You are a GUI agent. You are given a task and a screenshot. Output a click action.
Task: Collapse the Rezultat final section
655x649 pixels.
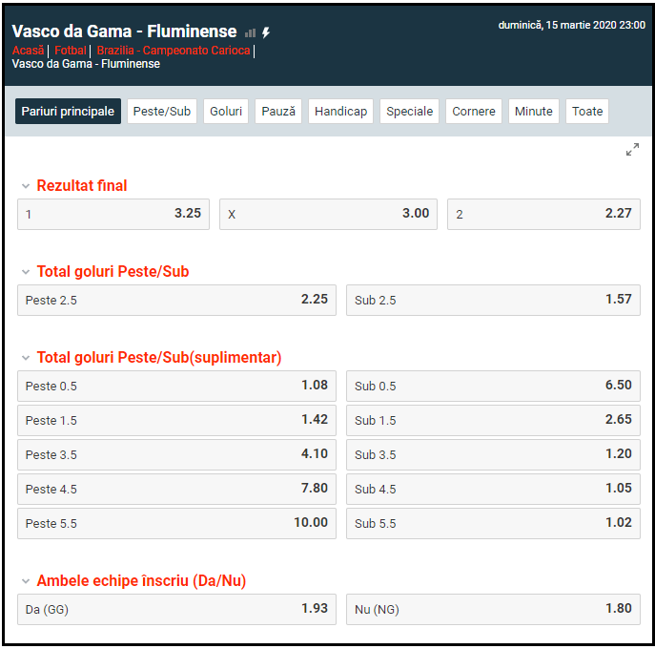click(26, 186)
